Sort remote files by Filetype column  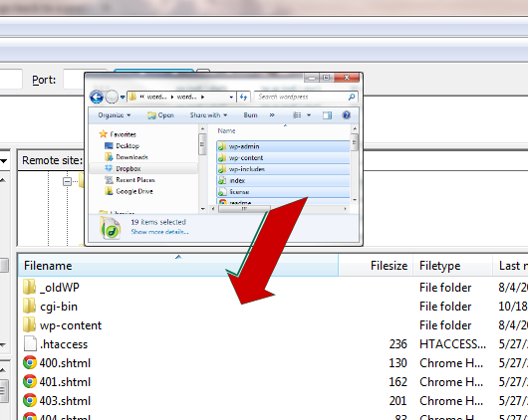click(453, 266)
